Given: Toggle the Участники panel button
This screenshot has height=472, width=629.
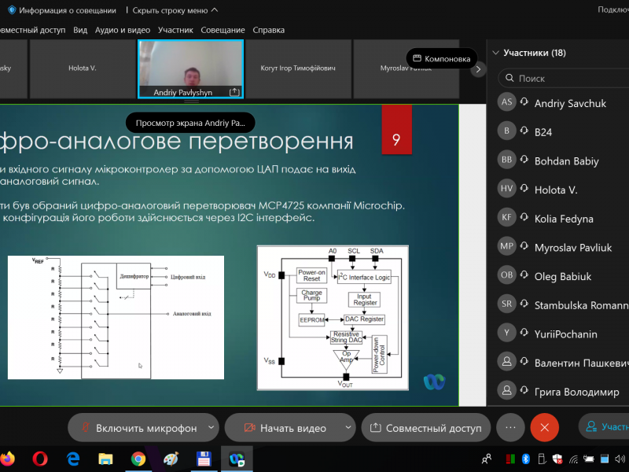Looking at the screenshot, I should [604, 427].
